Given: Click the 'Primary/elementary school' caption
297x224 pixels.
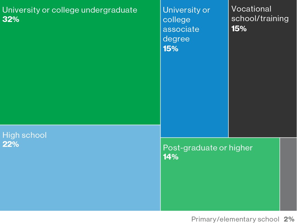Looking at the screenshot, I should click(235, 219).
